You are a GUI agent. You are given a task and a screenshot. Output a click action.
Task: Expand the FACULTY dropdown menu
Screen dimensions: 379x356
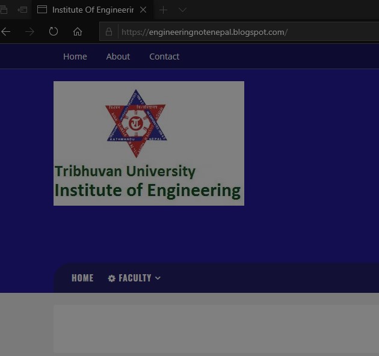(134, 278)
